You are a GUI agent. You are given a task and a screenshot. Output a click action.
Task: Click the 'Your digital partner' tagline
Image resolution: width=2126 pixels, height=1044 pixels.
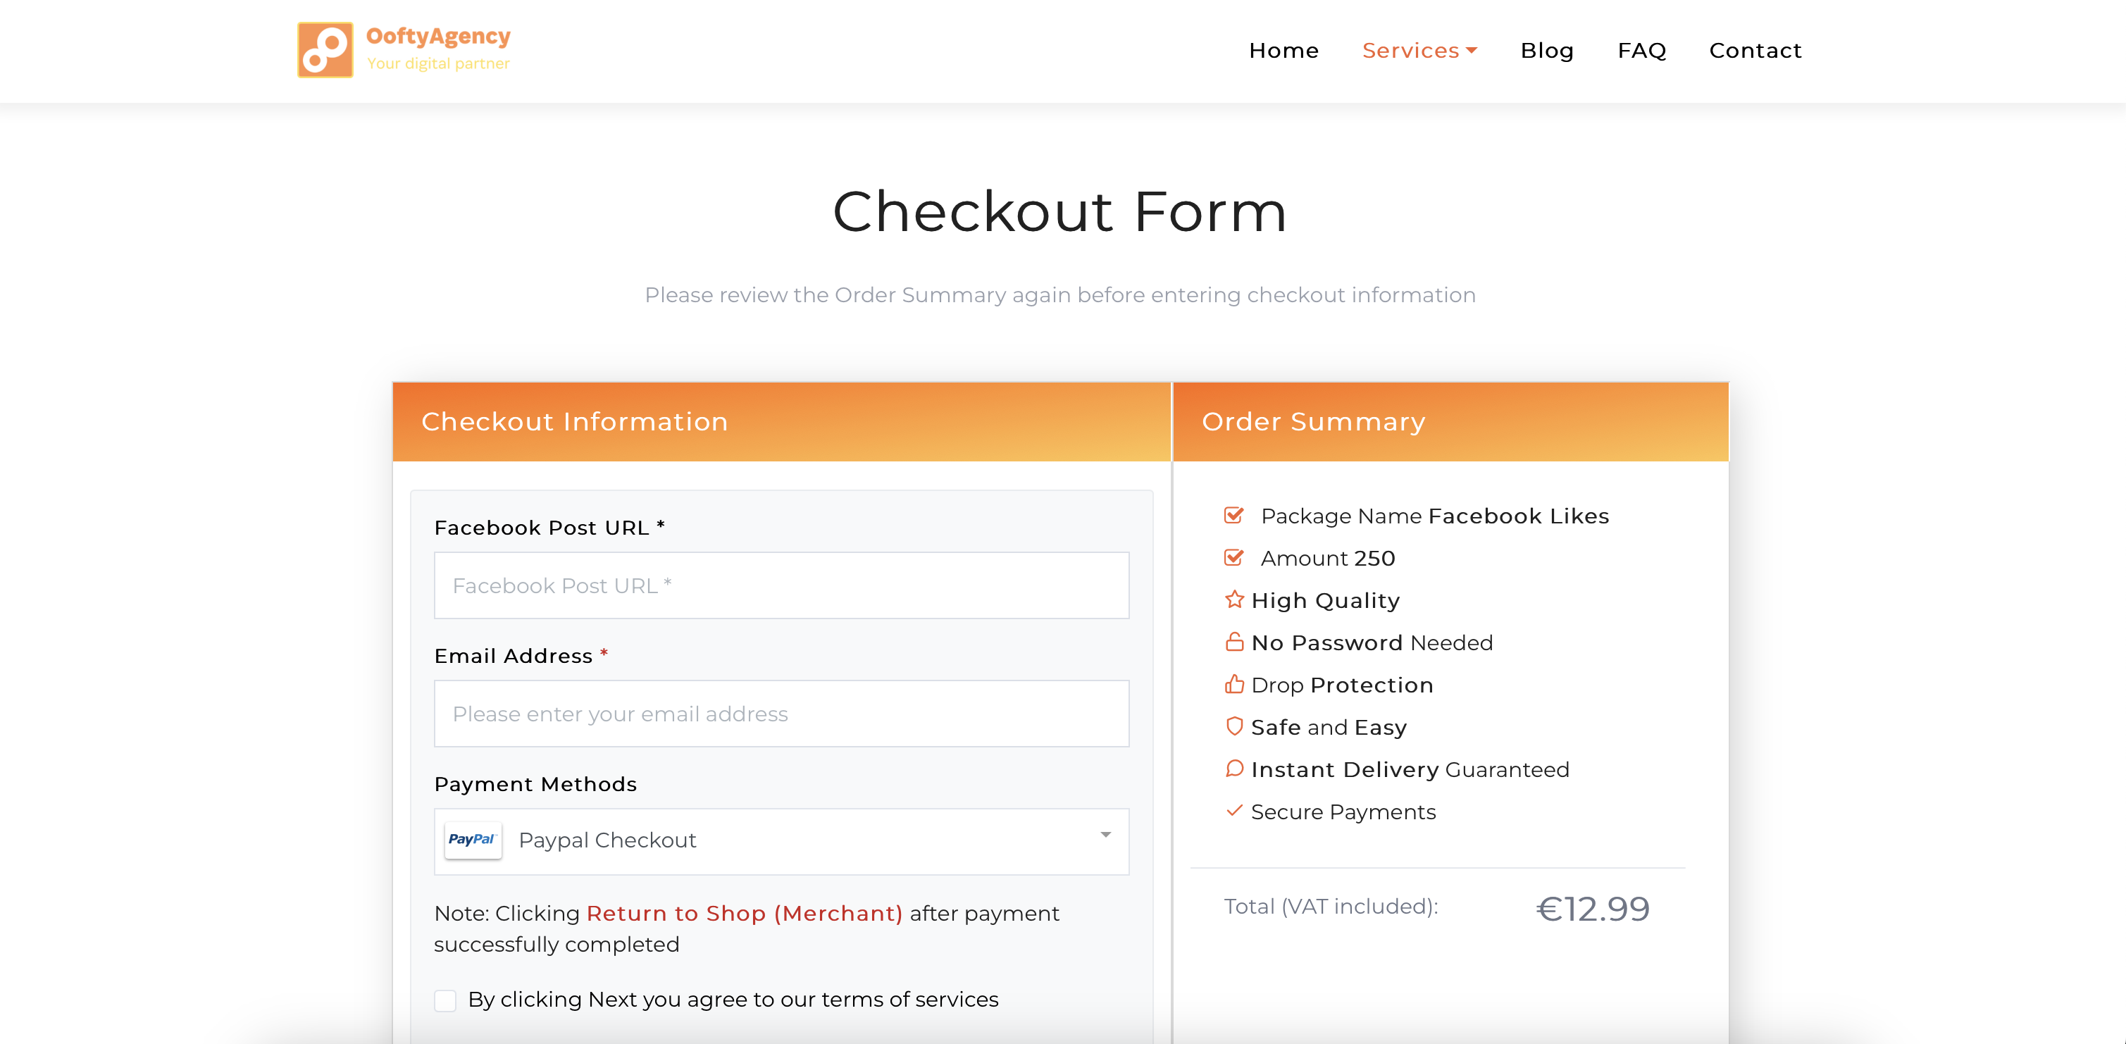pyautogui.click(x=438, y=63)
